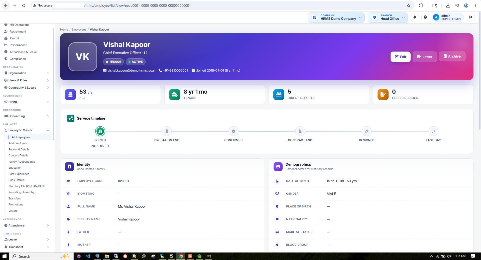The image size is (481, 260).
Task: Open the Branch Head Office dropdown
Action: coord(388,17)
